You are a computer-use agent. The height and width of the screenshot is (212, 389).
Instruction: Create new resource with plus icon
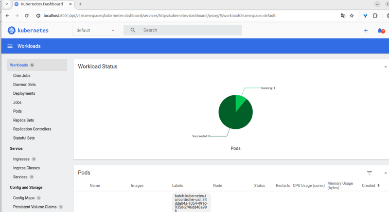pyautogui.click(x=366, y=31)
